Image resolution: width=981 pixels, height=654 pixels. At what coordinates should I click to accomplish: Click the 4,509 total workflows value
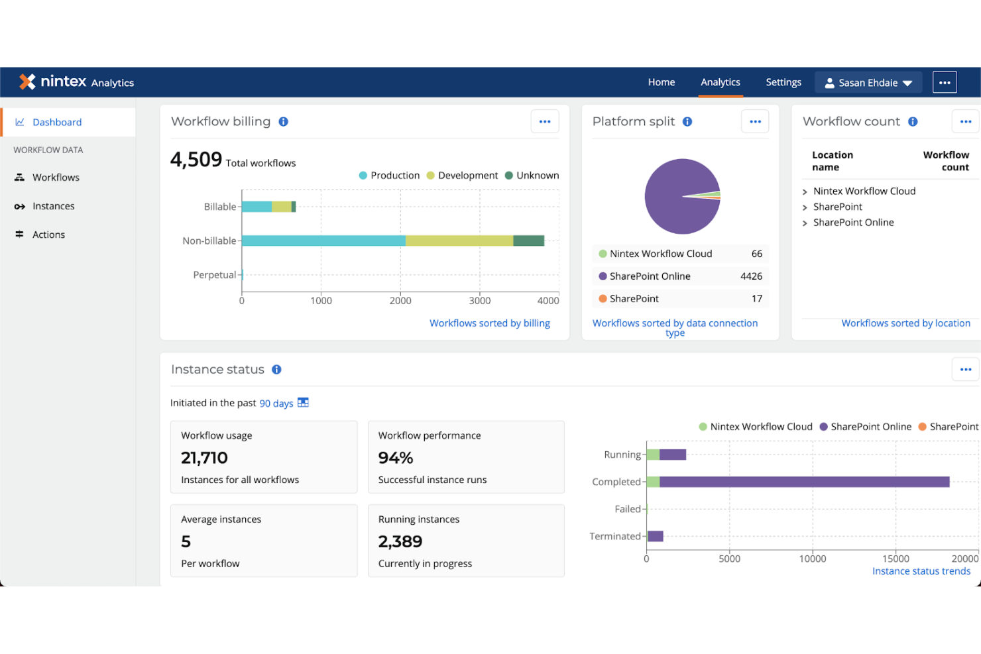[x=196, y=160]
